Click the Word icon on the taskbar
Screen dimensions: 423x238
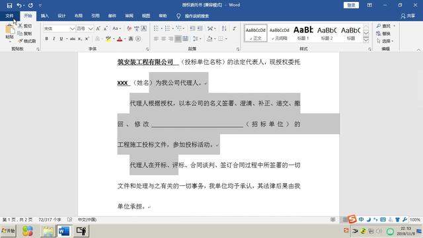pos(64,231)
